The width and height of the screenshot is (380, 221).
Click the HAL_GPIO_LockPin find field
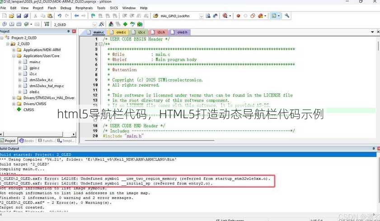coord(178,16)
